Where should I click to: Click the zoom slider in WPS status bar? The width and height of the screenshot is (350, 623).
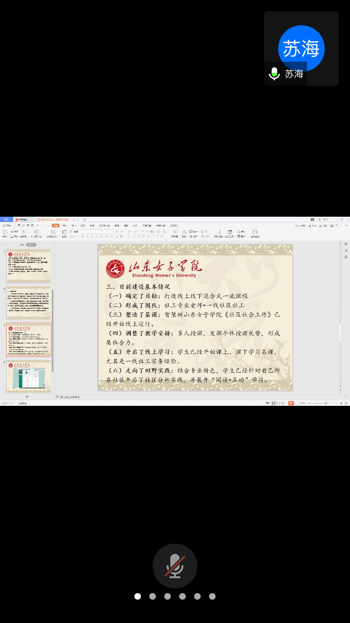[x=325, y=403]
